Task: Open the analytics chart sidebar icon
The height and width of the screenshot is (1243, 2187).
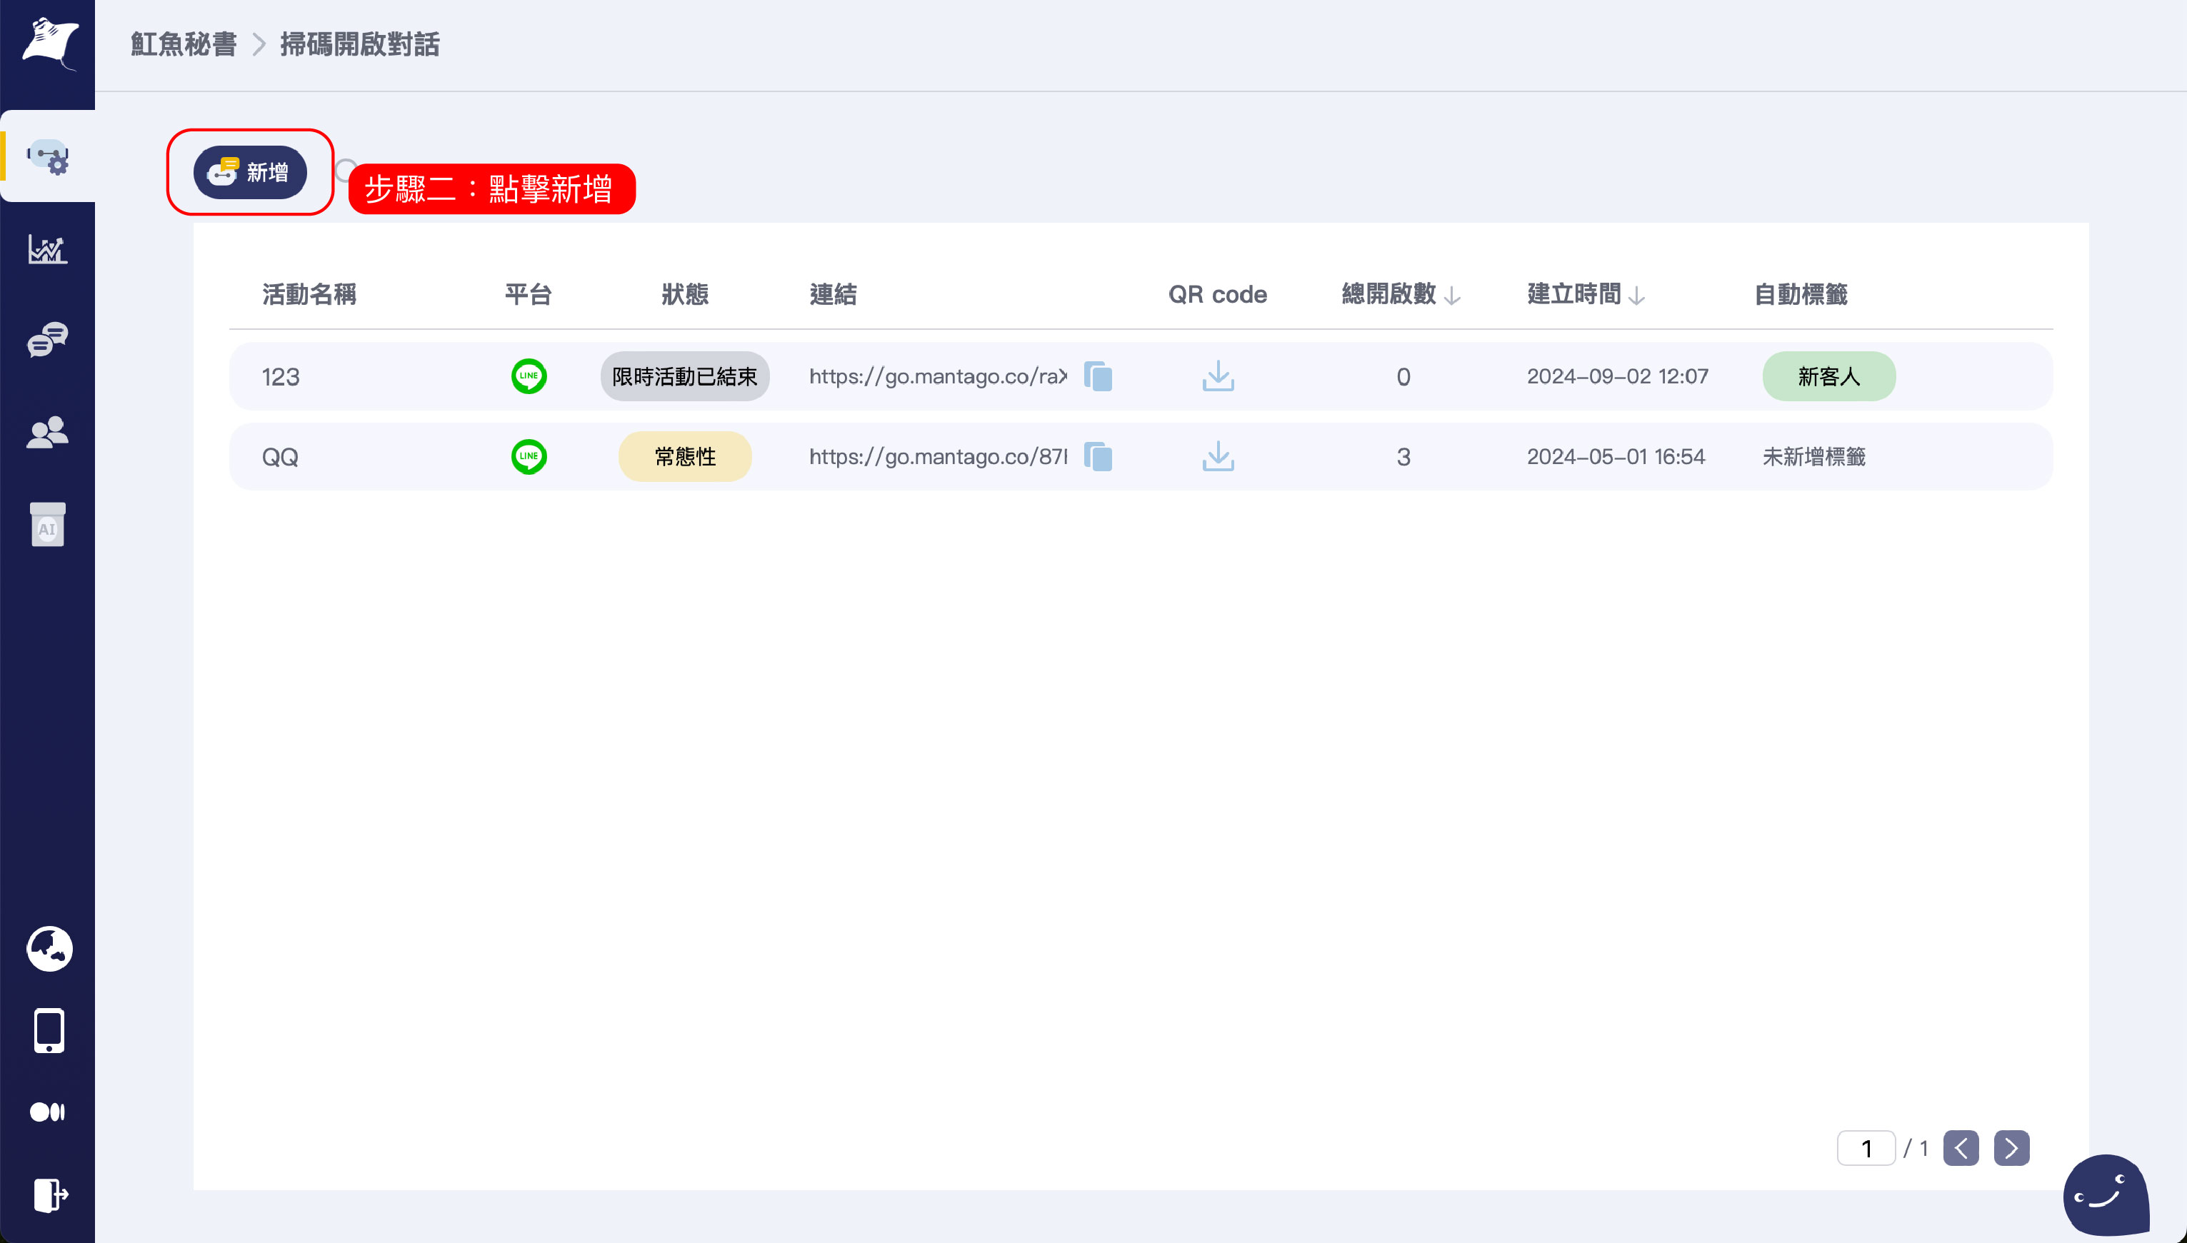Action: click(x=48, y=249)
